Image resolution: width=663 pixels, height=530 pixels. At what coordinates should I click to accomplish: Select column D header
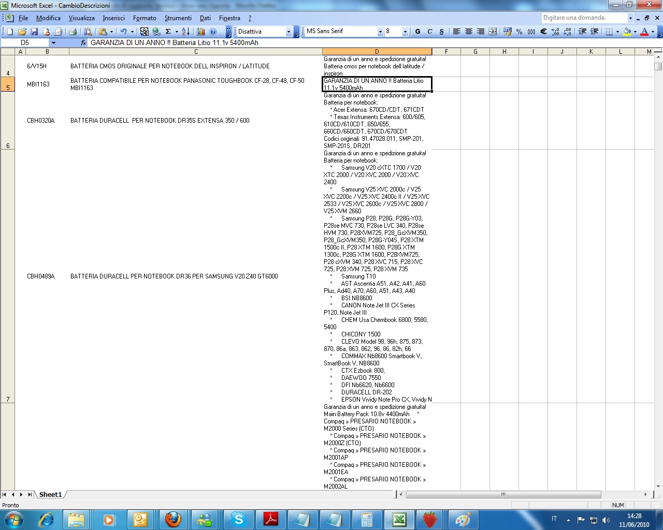[x=377, y=52]
